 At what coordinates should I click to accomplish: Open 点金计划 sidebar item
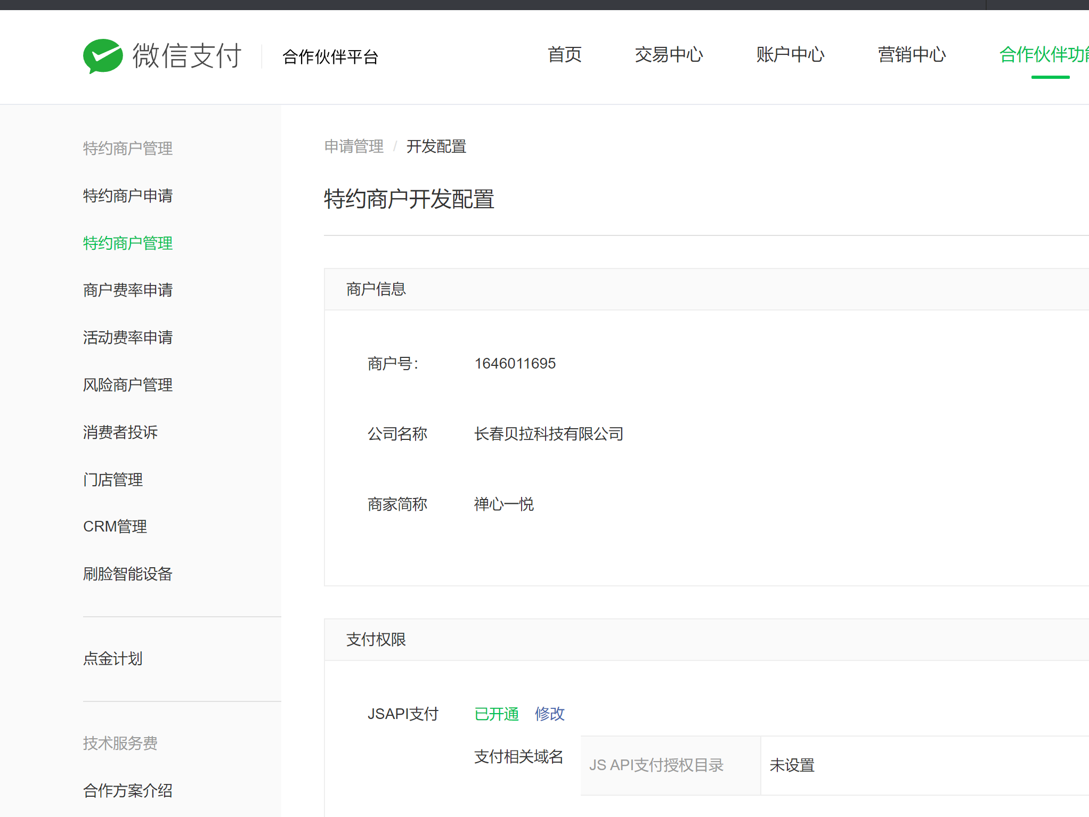(x=113, y=659)
